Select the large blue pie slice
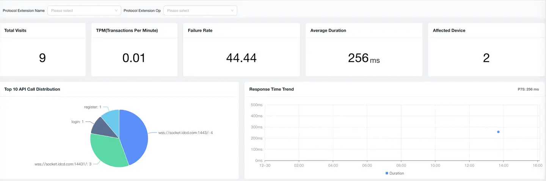Screen dimensions: 546x181 click(x=135, y=136)
